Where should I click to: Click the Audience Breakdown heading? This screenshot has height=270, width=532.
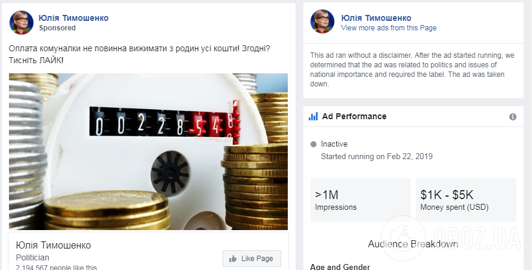click(413, 244)
